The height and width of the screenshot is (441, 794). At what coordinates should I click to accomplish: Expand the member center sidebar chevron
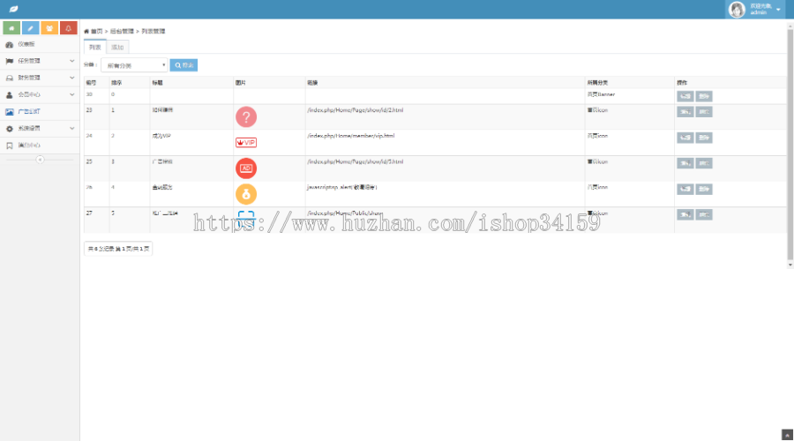point(72,94)
